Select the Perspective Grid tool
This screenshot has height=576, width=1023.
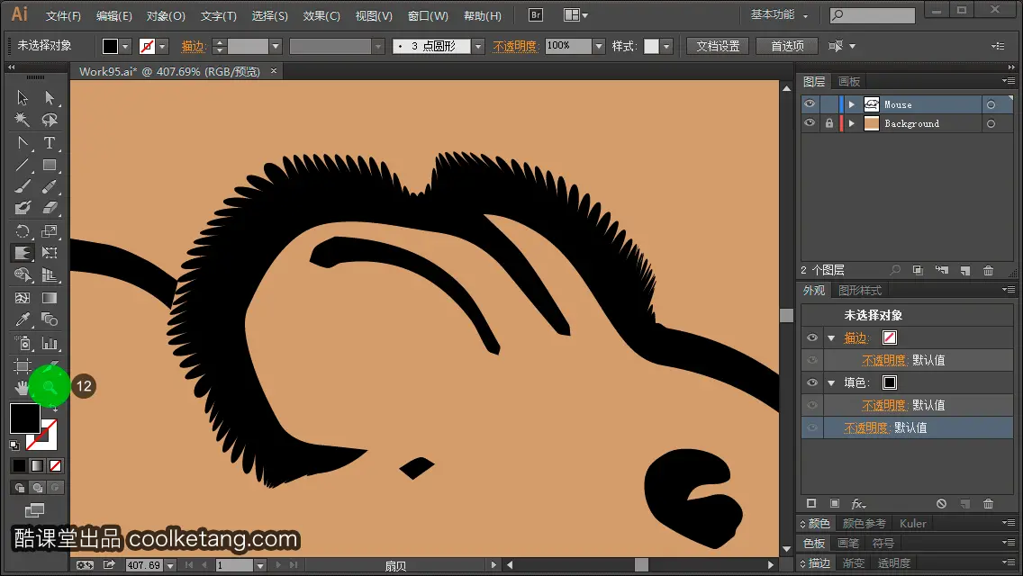point(50,275)
